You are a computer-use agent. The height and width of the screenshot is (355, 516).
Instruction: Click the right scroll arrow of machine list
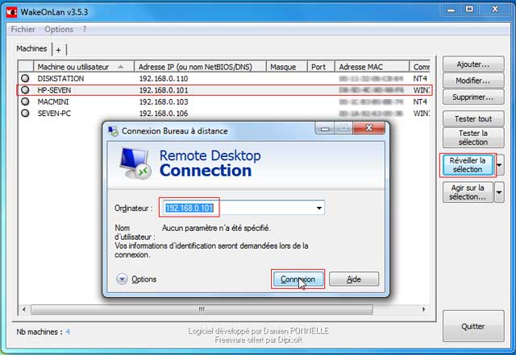tap(423, 309)
